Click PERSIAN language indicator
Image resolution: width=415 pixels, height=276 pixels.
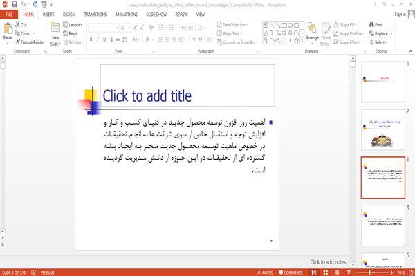(47, 273)
